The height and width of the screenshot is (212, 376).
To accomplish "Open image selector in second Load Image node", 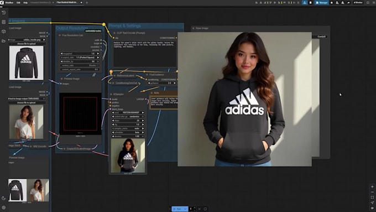I will point(27,99).
